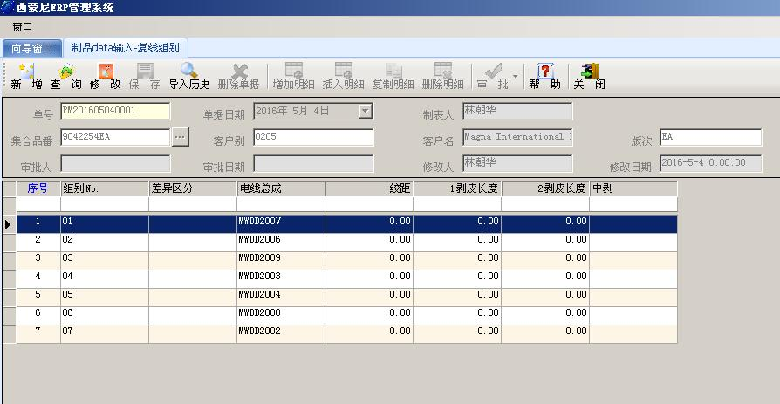The width and height of the screenshot is (780, 404).
Task: Click 组别No. cell 05
Action: [x=105, y=298]
